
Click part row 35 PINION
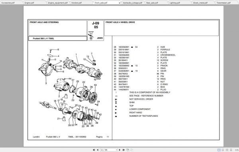pos(141,65)
